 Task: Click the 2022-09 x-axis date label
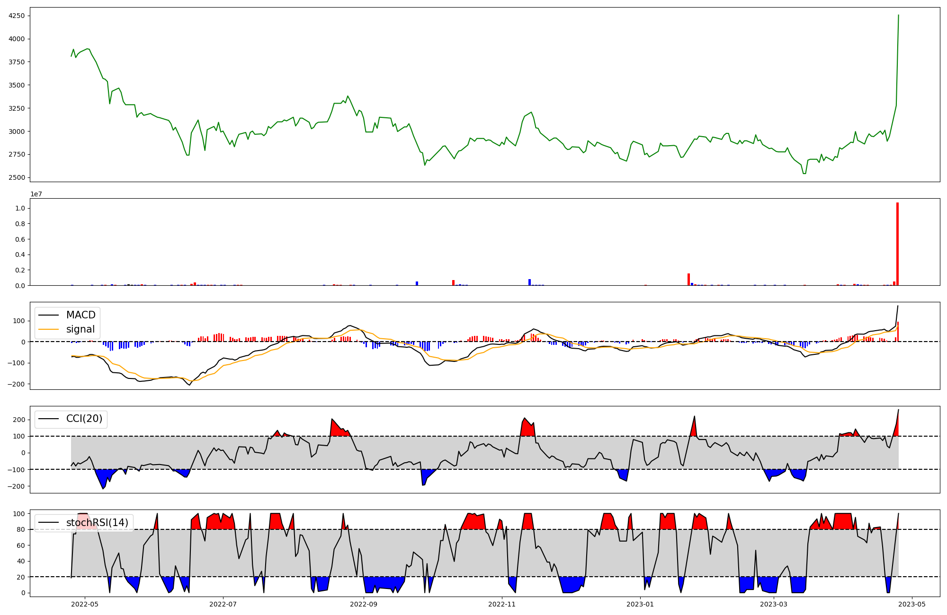(x=364, y=604)
